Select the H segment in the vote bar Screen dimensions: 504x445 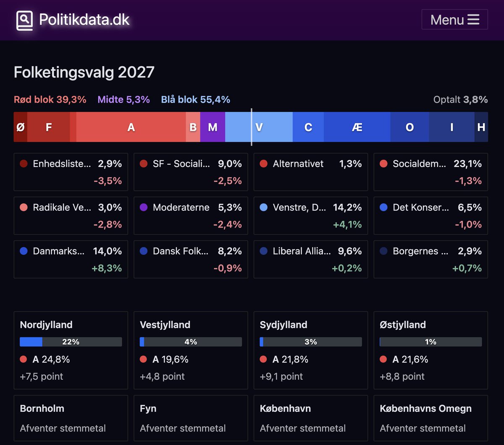[x=481, y=127]
